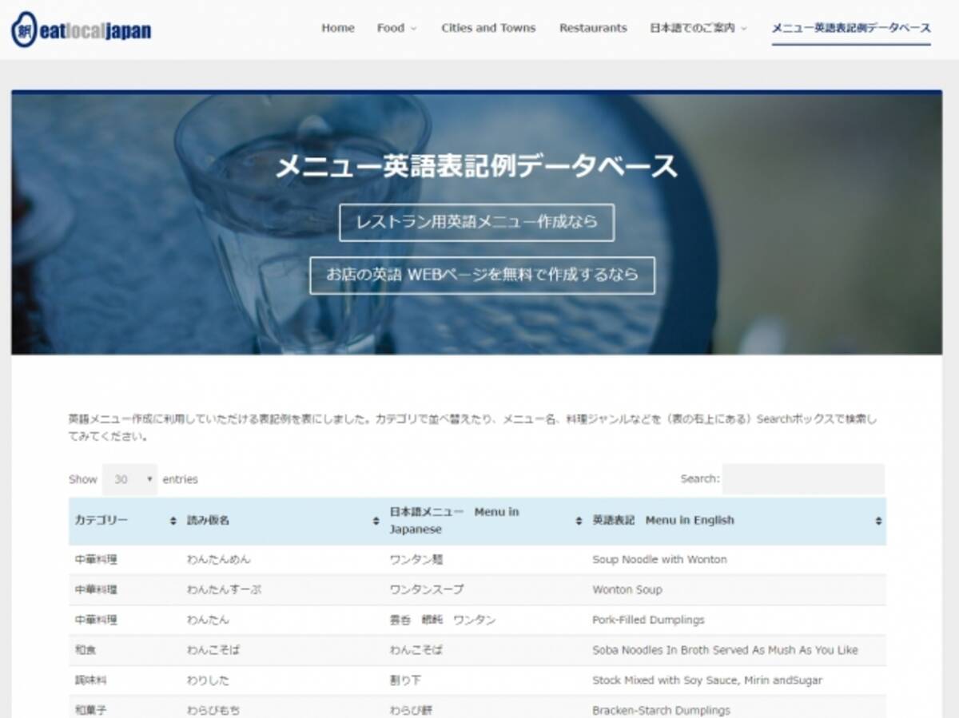959x718 pixels.
Task: Click レストラン用英語メニュー作成なら button
Action: pyautogui.click(x=476, y=222)
